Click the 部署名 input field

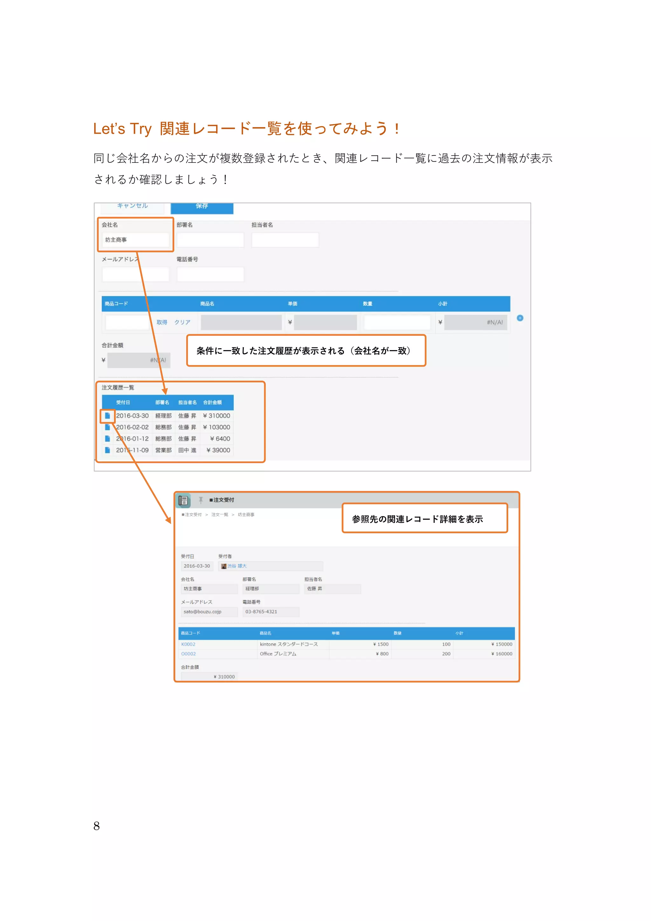coord(210,240)
